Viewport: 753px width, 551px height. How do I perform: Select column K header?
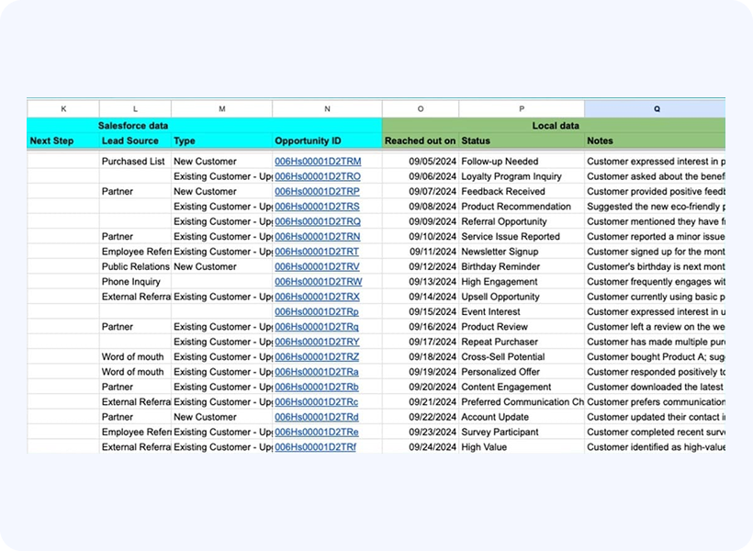(x=63, y=109)
